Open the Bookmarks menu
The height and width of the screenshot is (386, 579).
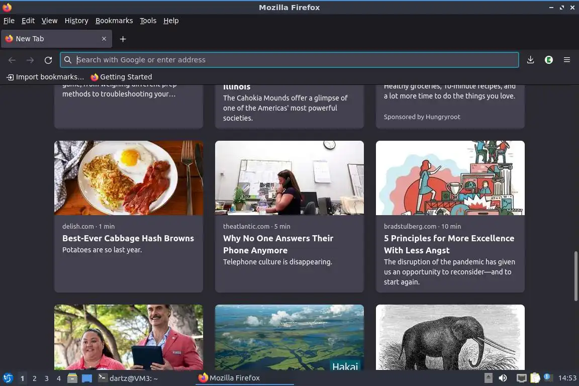[x=114, y=21]
